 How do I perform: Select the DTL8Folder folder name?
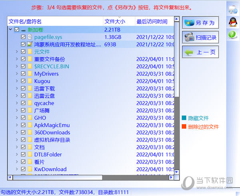[x=48, y=154]
